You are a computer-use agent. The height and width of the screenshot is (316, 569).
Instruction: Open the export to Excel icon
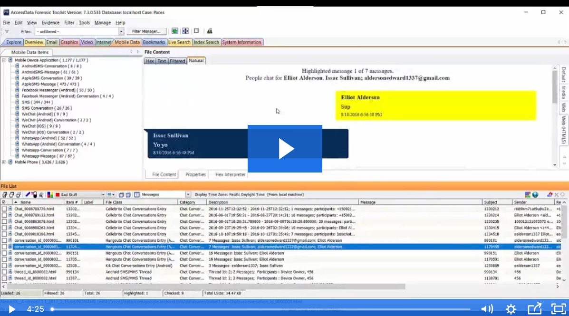coord(528,194)
